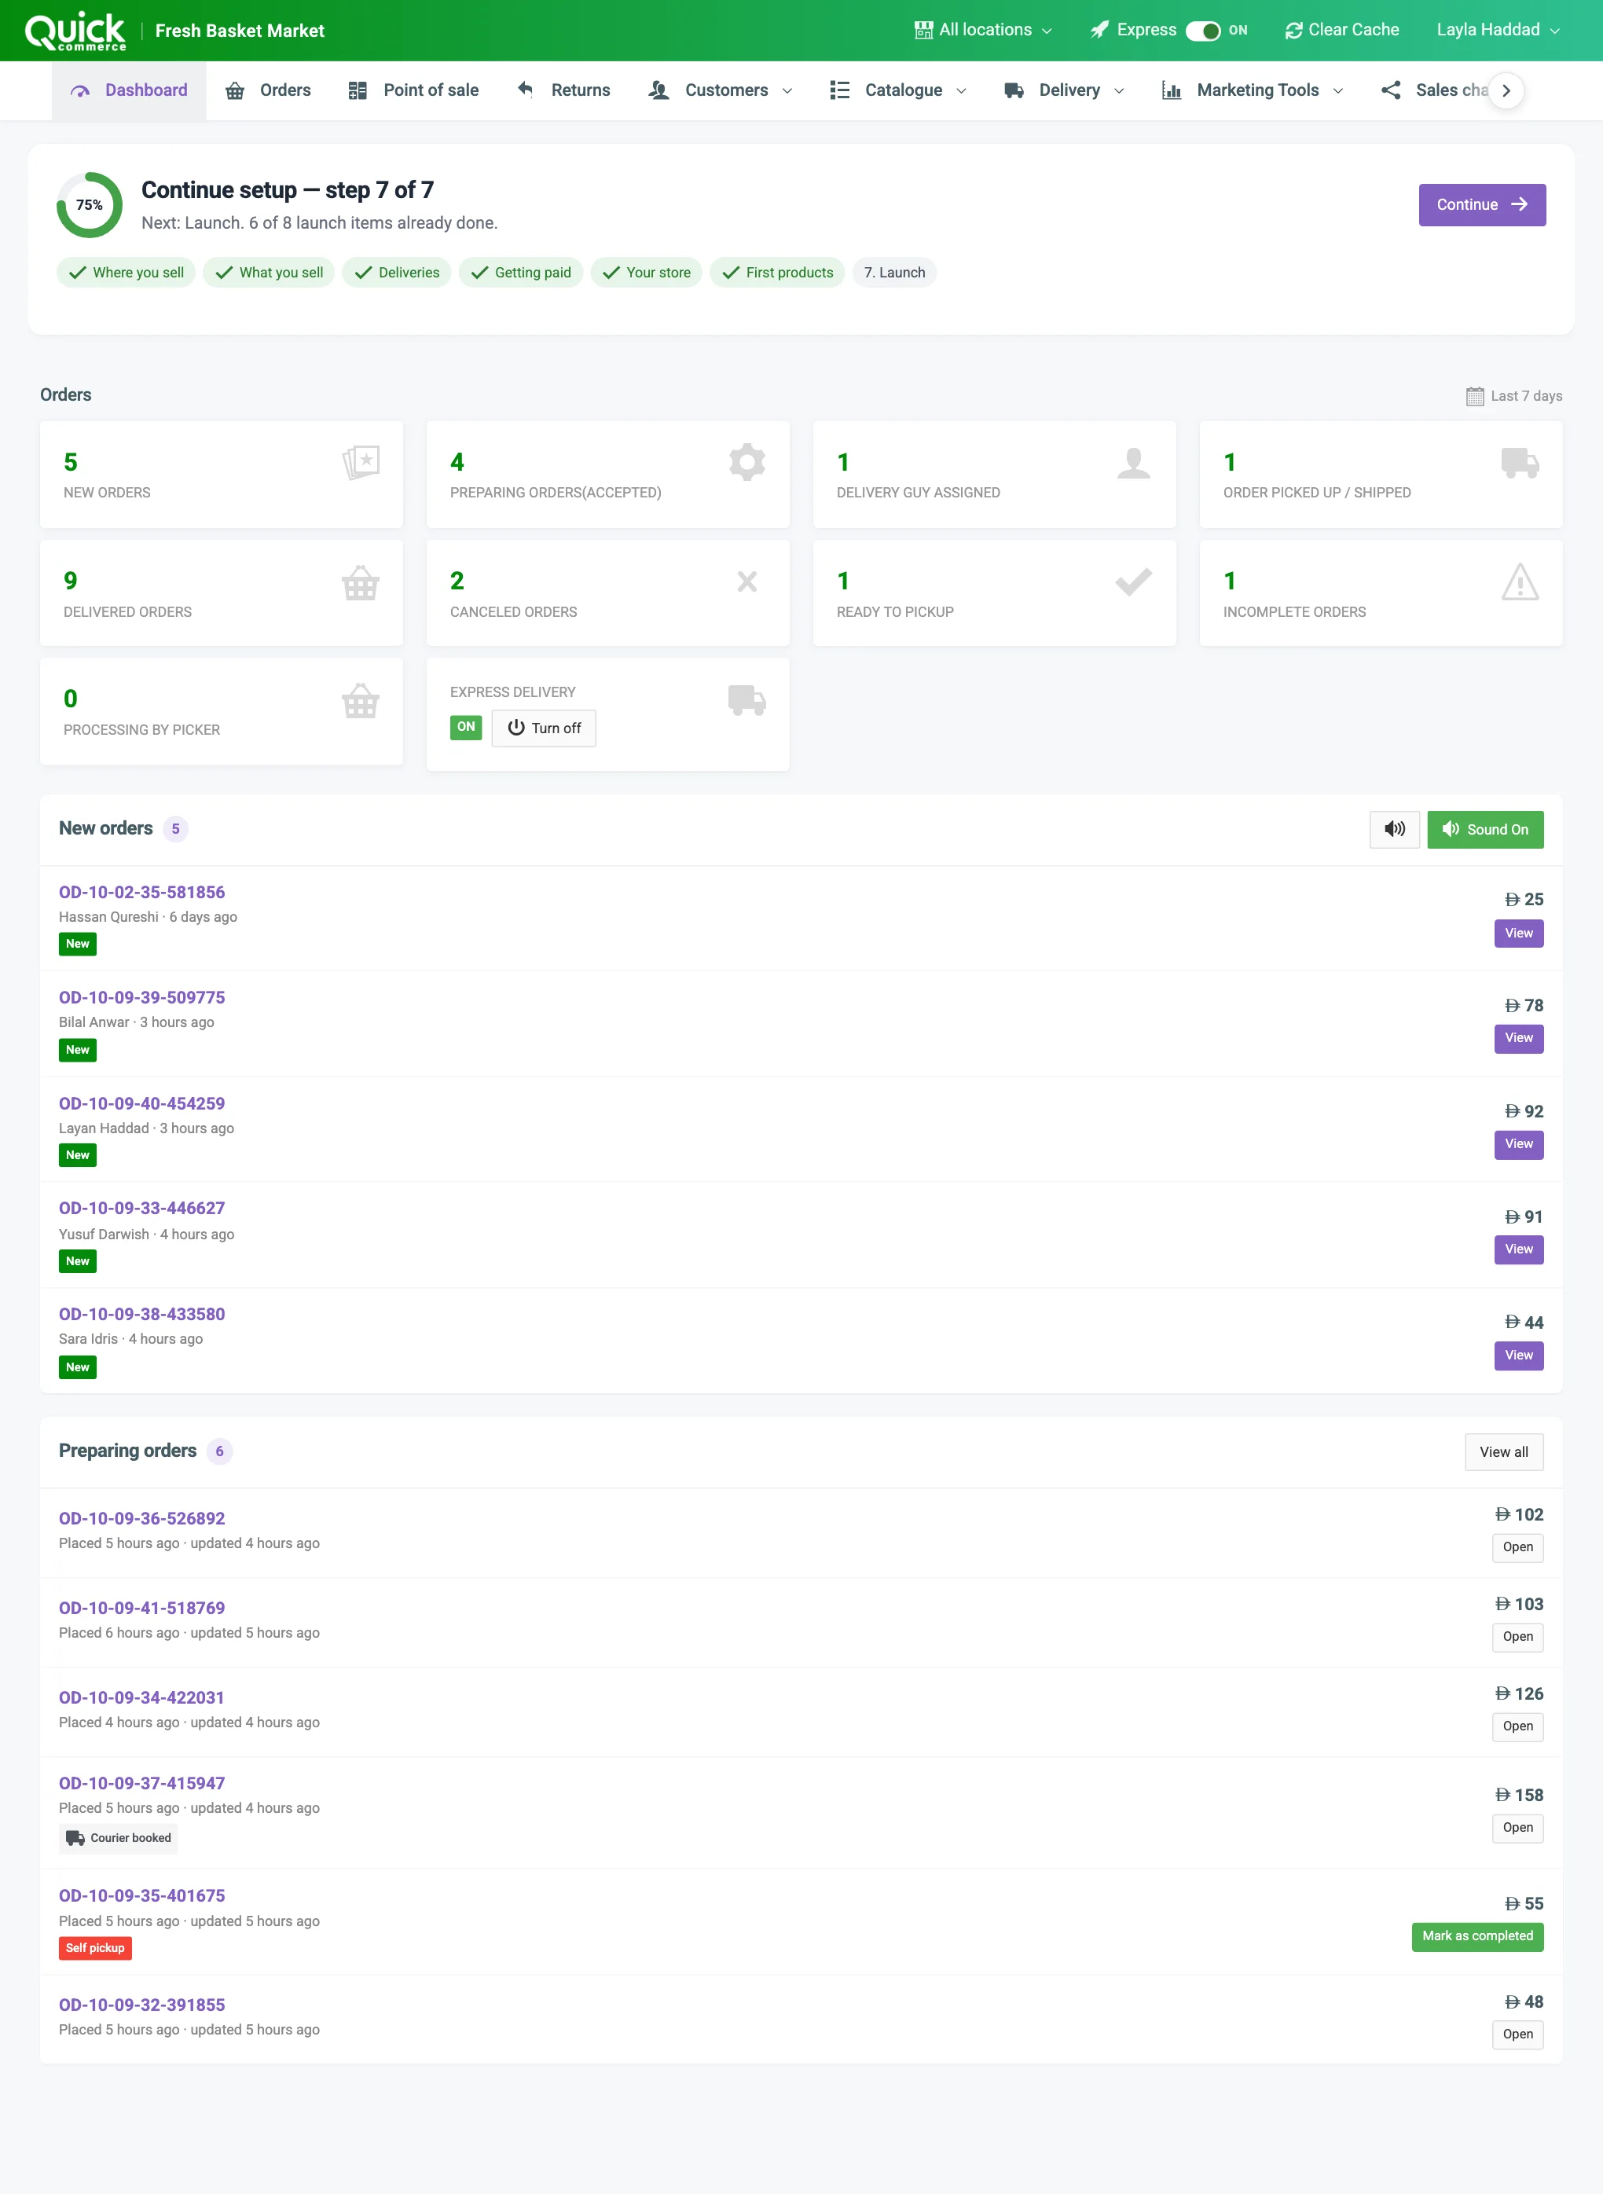Click the New Orders card photos icon
1603x2194 pixels.
(360, 462)
